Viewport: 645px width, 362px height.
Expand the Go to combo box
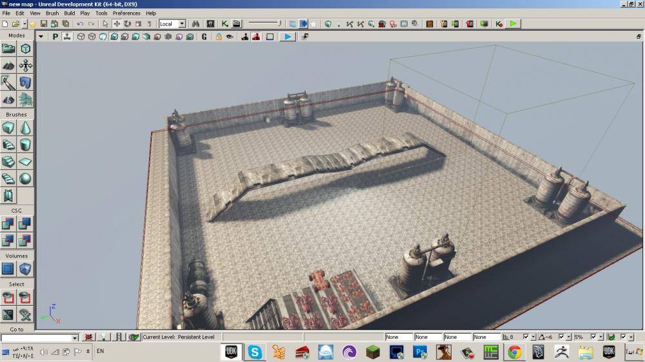click(x=75, y=338)
